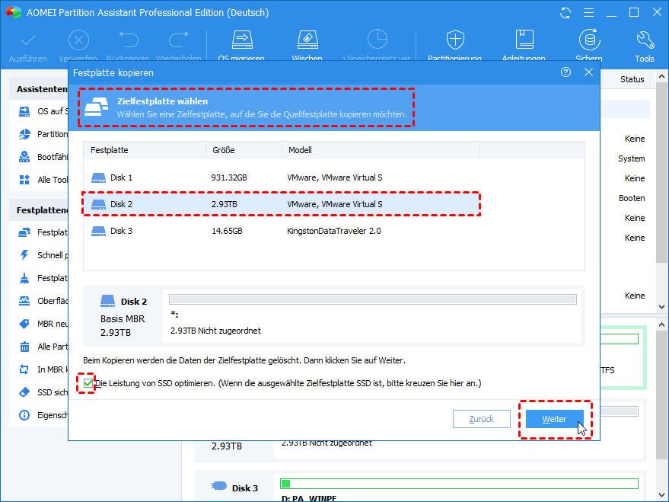Viewport: 669px width, 502px height.
Task: Click the Wiederholen redo icon
Action: pos(178,40)
